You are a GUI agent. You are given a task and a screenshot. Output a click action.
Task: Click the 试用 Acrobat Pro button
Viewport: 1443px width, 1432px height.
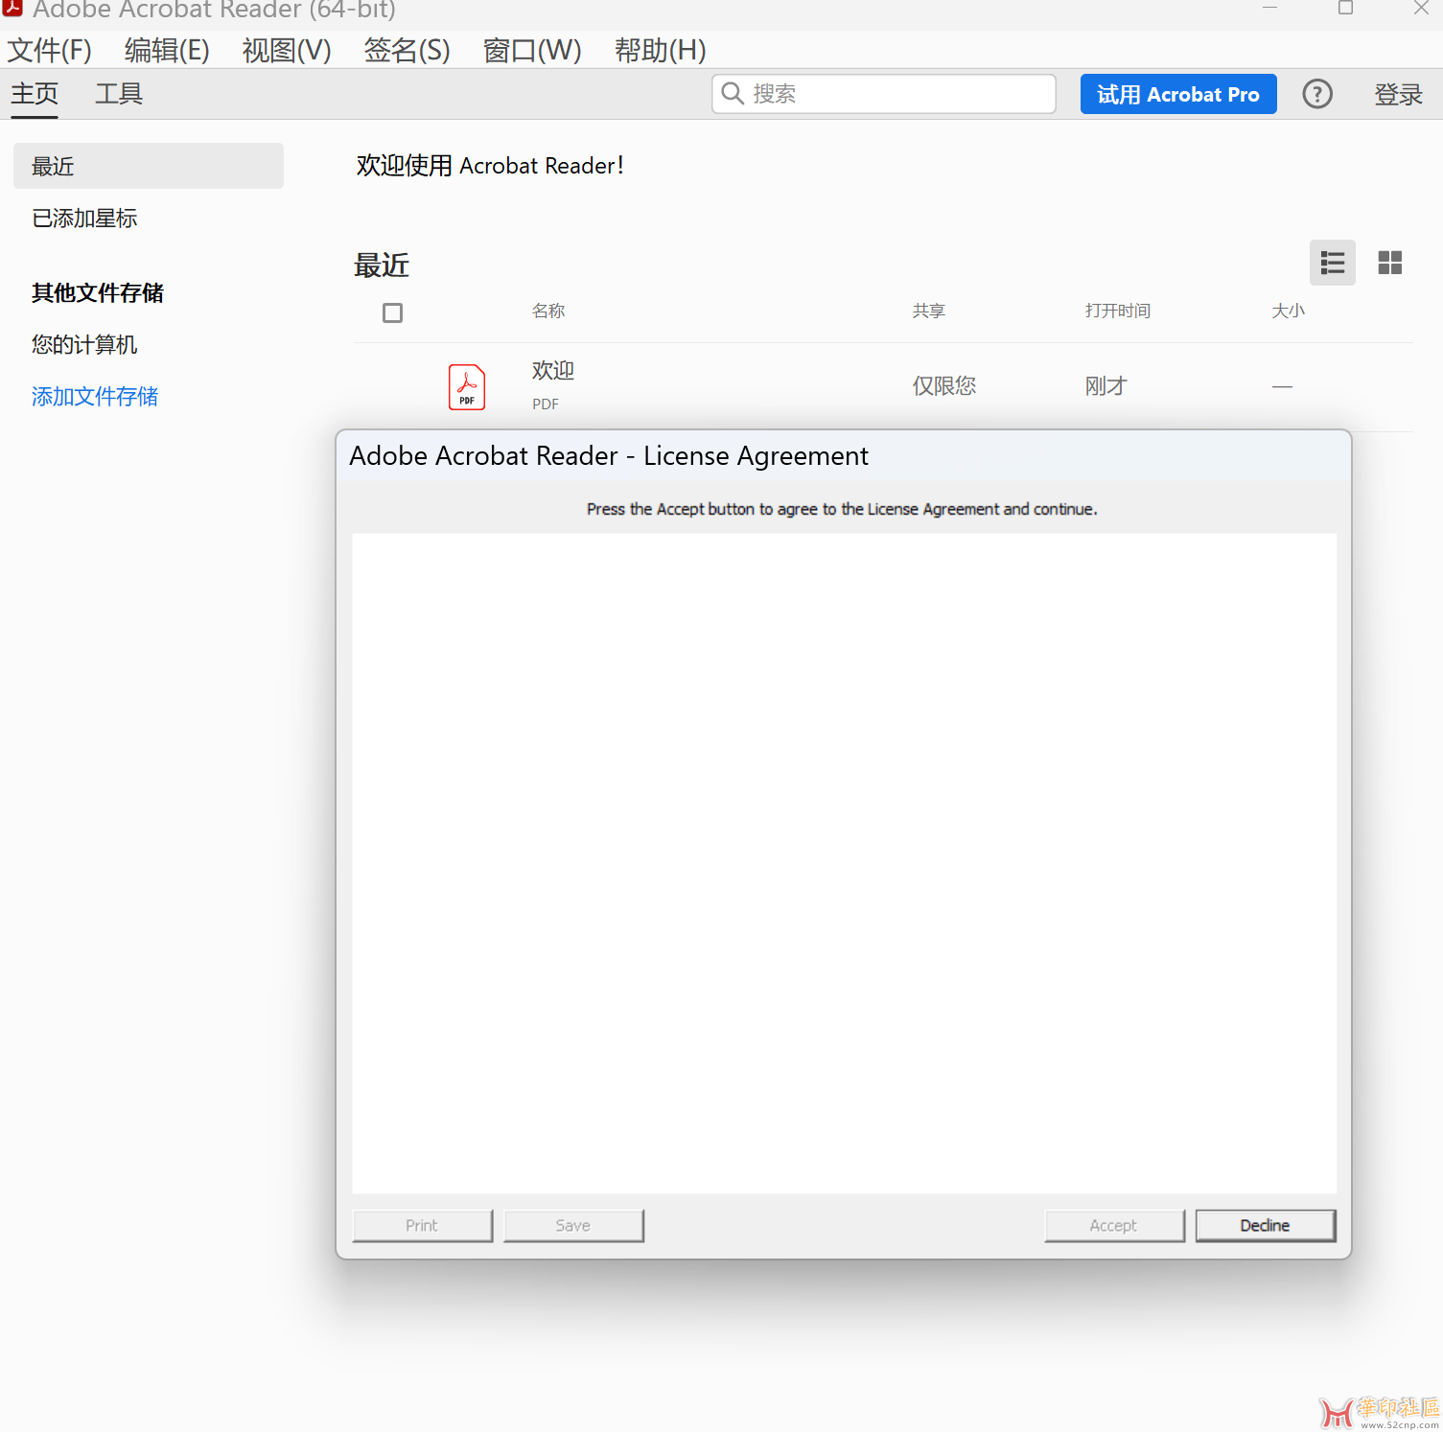pyautogui.click(x=1178, y=94)
